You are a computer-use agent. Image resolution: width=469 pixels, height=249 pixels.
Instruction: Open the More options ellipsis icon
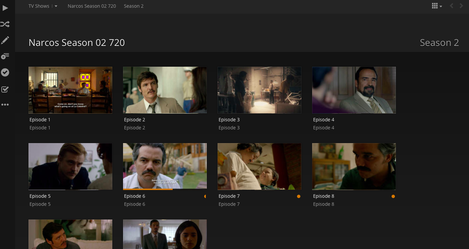tap(5, 105)
